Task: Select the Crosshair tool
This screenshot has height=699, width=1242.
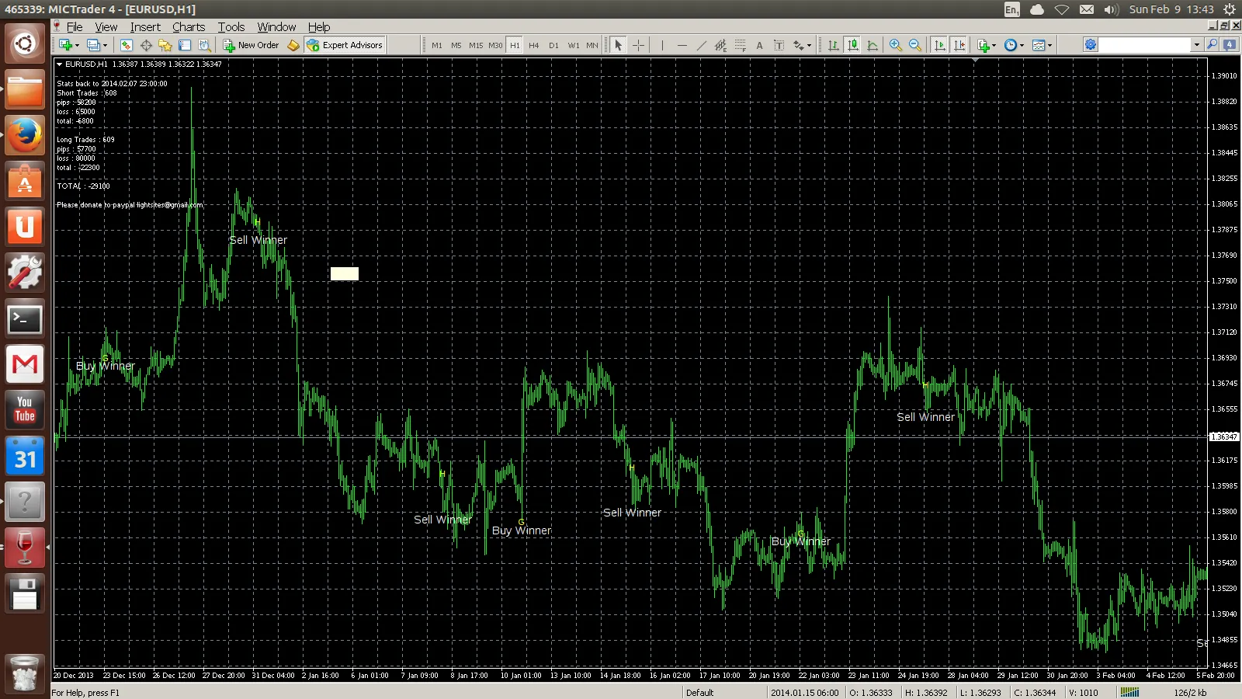Action: coord(639,45)
